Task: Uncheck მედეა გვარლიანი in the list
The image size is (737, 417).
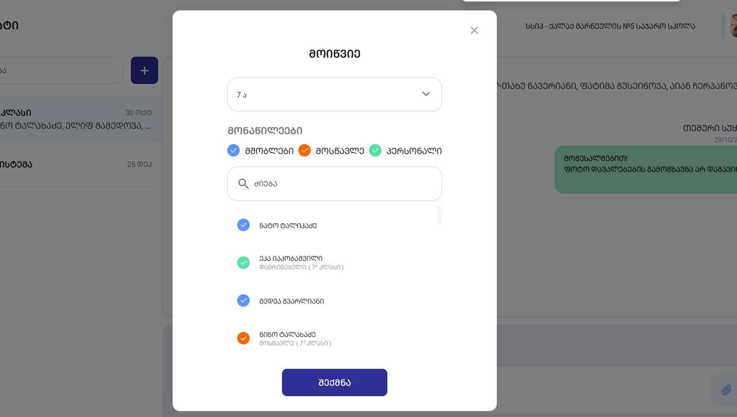Action: (x=243, y=301)
